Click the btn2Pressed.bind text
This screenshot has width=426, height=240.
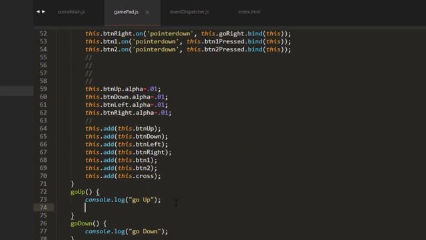pyautogui.click(x=234, y=49)
